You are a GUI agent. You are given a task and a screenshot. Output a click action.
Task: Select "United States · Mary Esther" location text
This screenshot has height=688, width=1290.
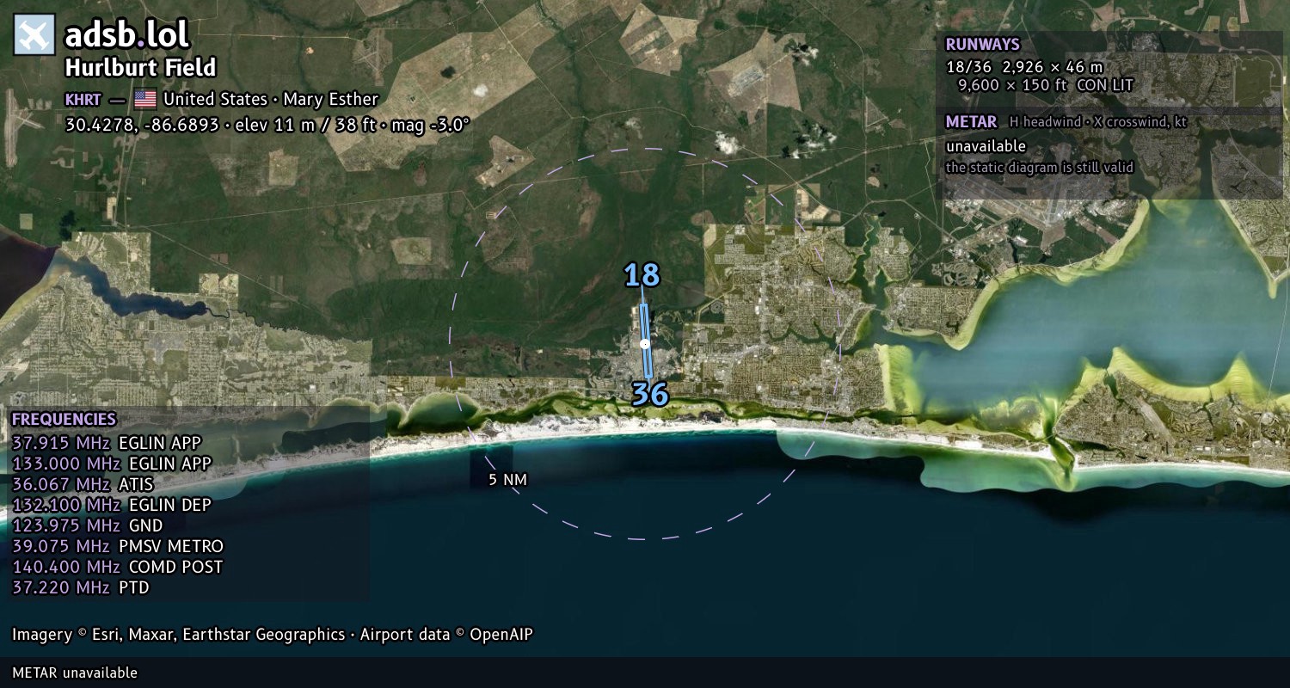click(x=271, y=99)
